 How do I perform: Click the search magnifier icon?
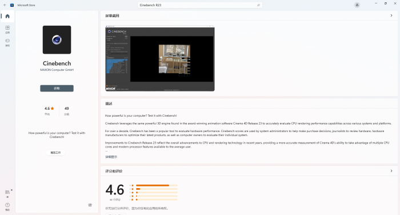[x=258, y=5]
